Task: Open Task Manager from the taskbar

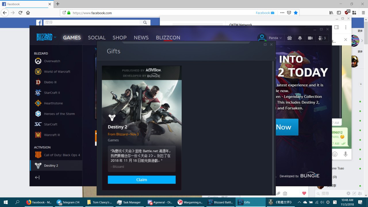Action: coord(129,202)
